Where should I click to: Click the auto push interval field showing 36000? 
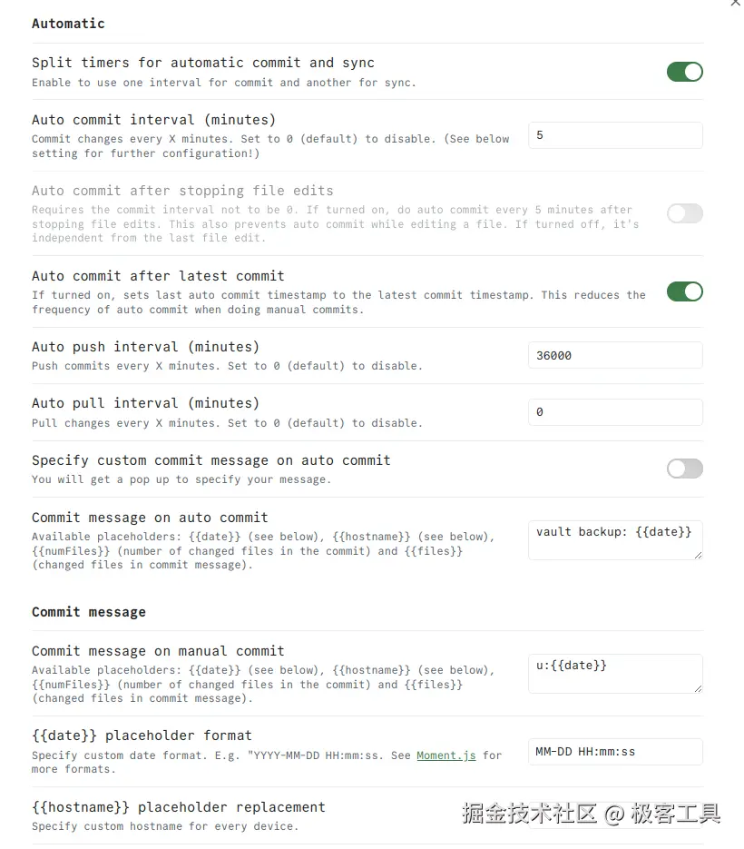tap(614, 355)
